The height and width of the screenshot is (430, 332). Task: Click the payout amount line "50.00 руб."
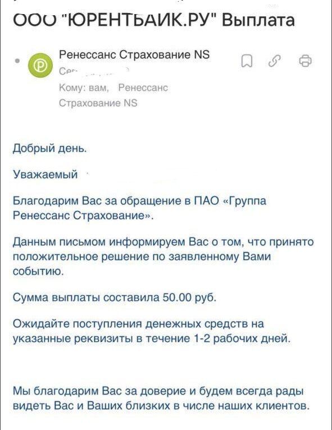(189, 297)
